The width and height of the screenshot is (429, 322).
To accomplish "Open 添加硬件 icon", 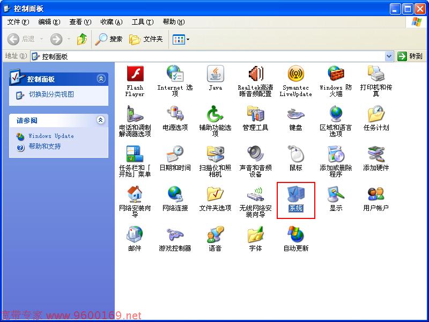I will point(376,158).
